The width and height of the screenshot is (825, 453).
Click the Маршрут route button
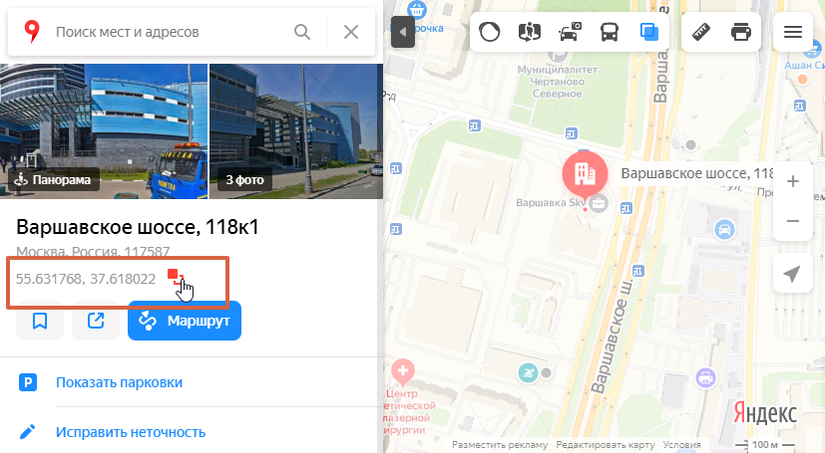[x=185, y=321]
